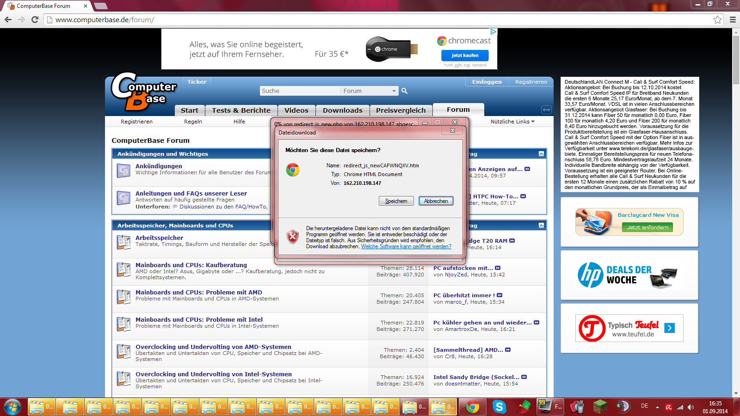Go to last post of PC überhitzt thread

click(x=499, y=295)
